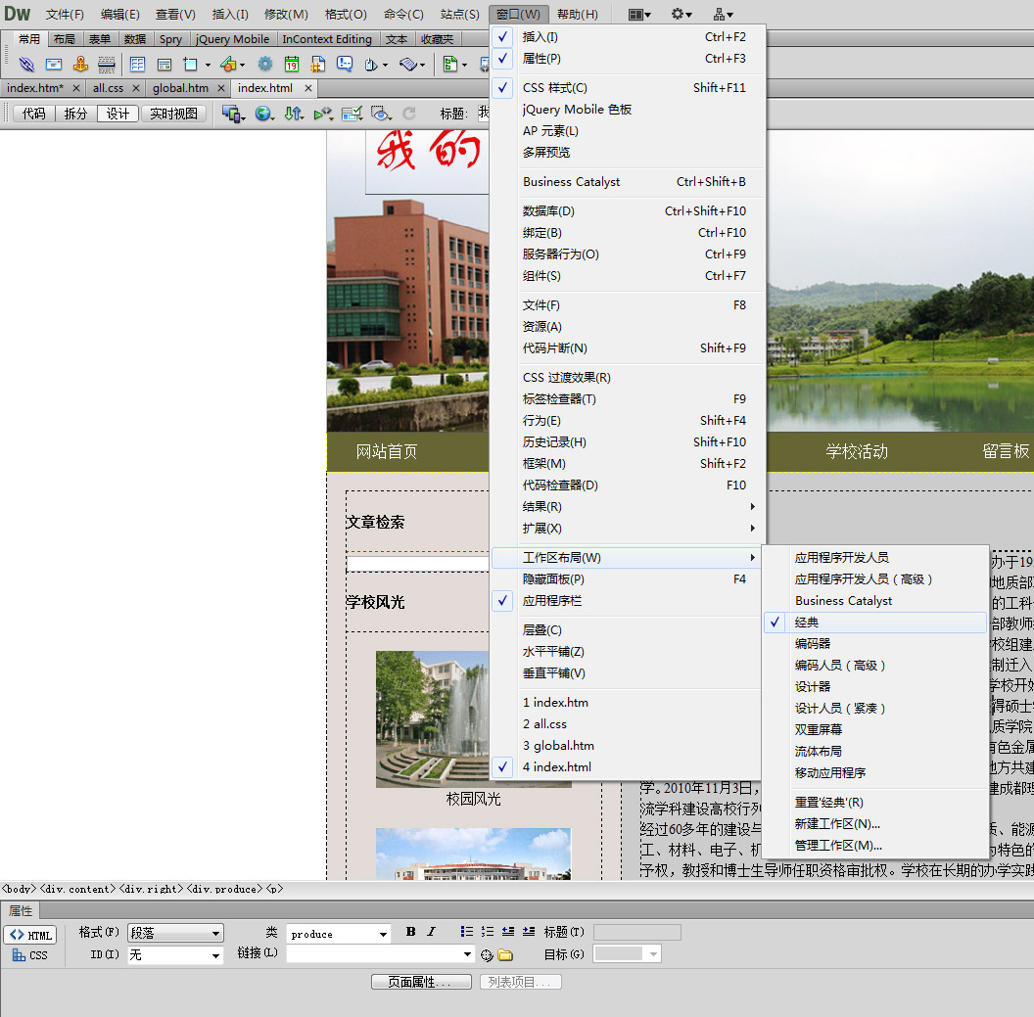Click the insert table icon
Screen dimensions: 1034x1017
click(x=137, y=65)
